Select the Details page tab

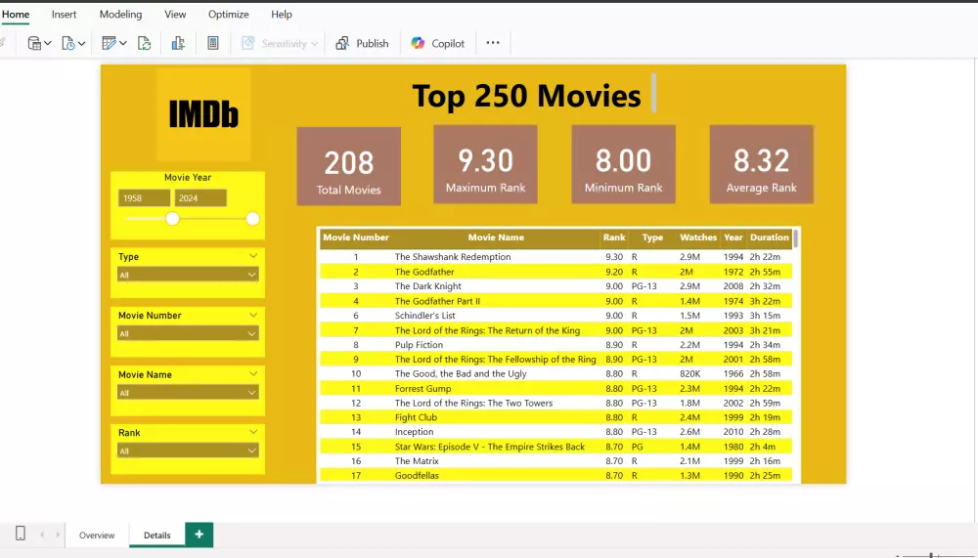(157, 535)
